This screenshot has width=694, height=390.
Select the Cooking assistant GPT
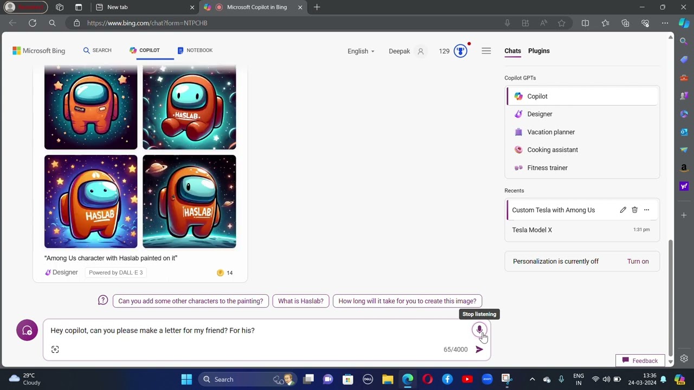click(582, 150)
